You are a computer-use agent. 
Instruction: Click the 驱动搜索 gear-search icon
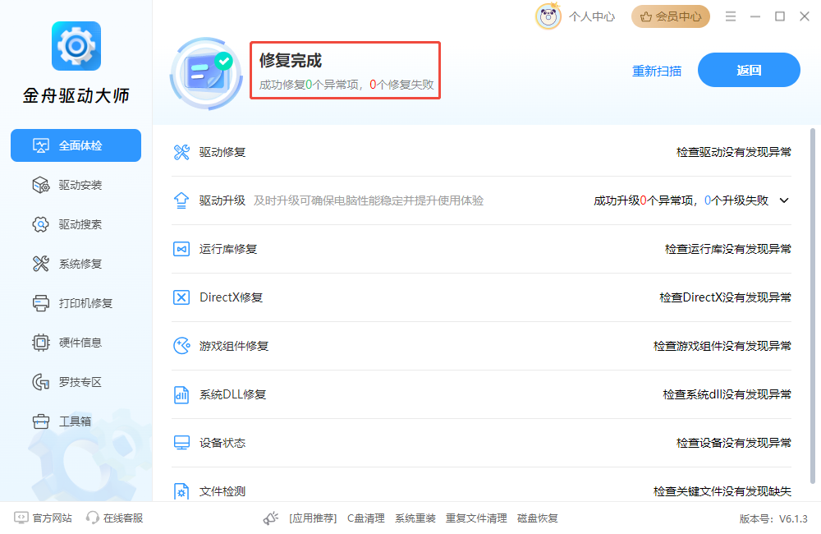tap(41, 224)
